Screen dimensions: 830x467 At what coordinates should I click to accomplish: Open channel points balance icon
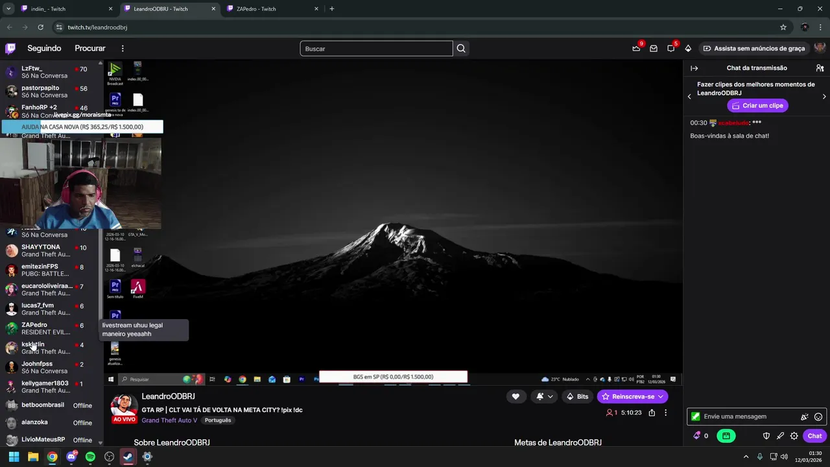tap(700, 436)
